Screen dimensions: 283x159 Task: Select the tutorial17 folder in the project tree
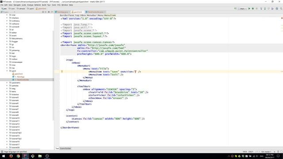pyautogui.click(x=14, y=144)
